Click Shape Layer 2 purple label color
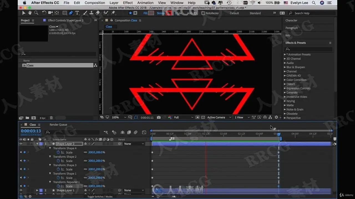355x199 pixels. 41,144
